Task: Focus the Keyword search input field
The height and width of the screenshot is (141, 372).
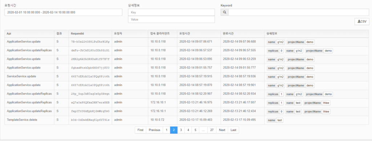Action: point(299,12)
